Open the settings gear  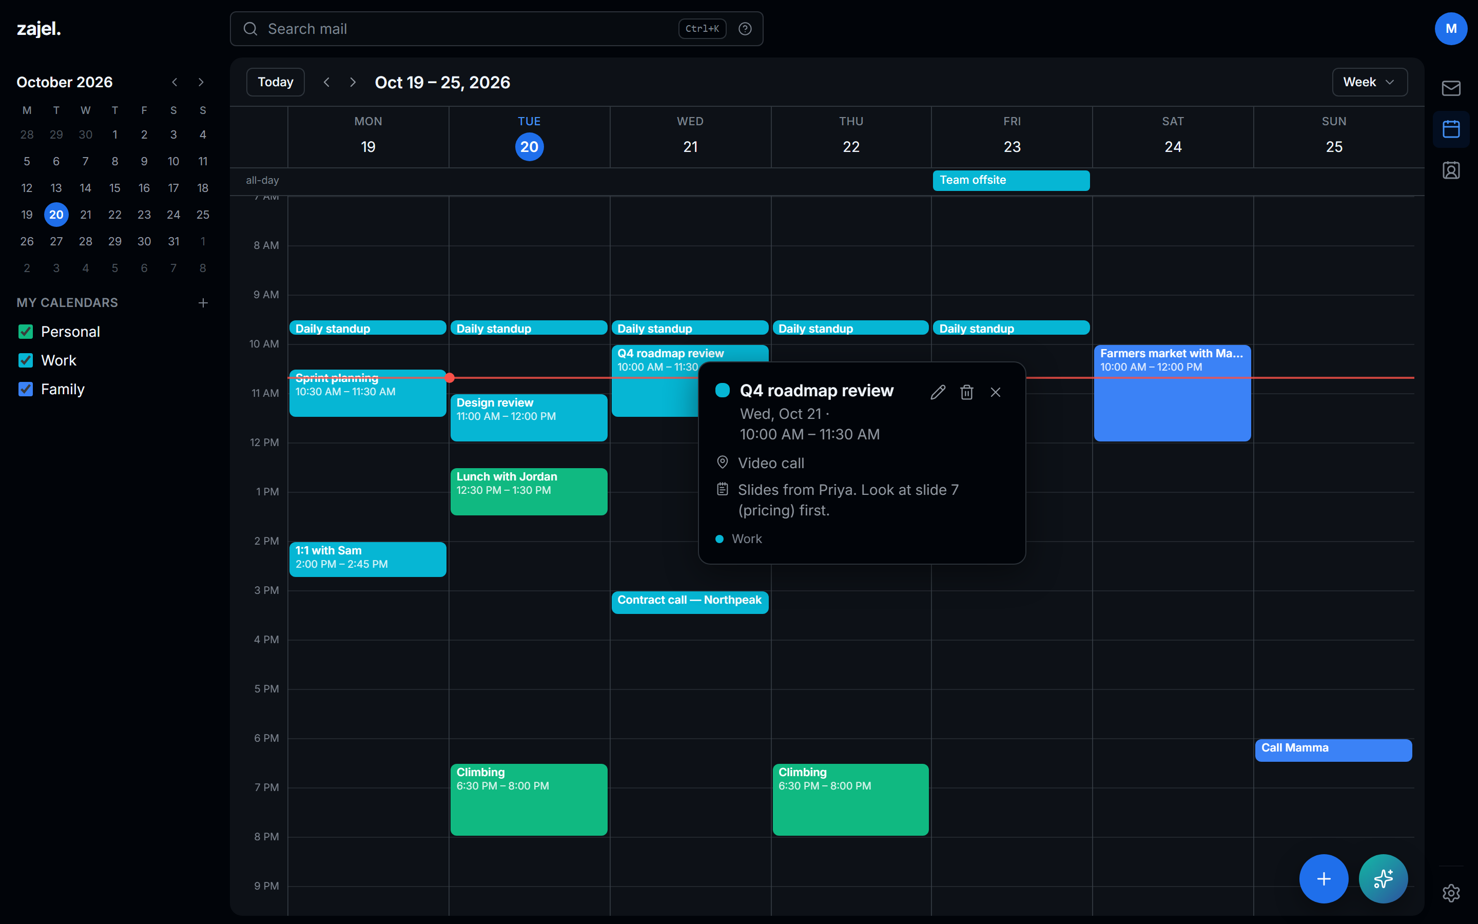point(1450,893)
